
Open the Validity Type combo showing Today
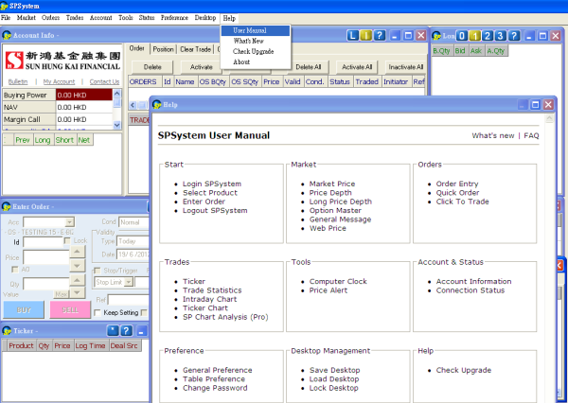click(133, 241)
